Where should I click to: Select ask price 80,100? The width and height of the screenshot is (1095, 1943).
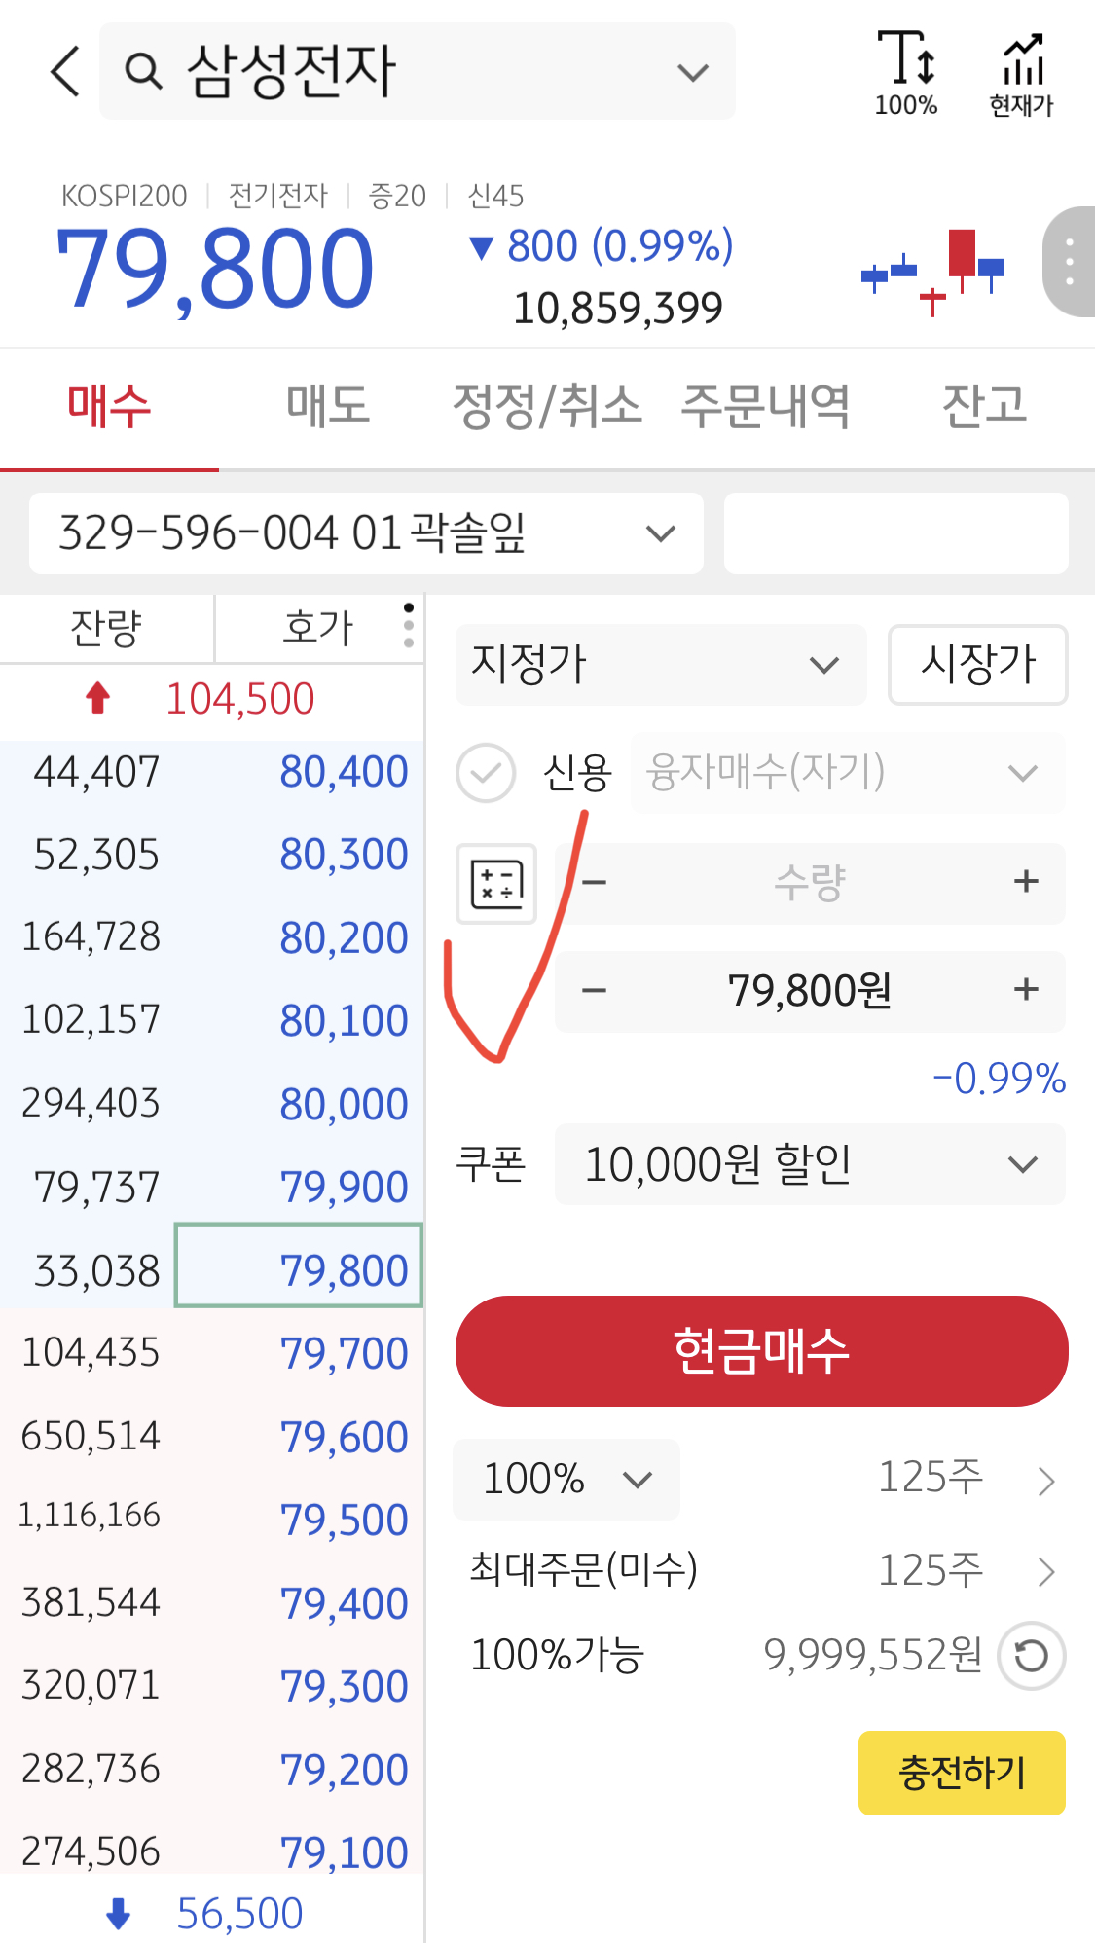pyautogui.click(x=344, y=1021)
